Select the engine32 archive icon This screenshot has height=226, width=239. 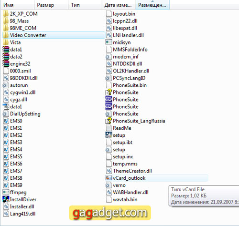(6, 64)
